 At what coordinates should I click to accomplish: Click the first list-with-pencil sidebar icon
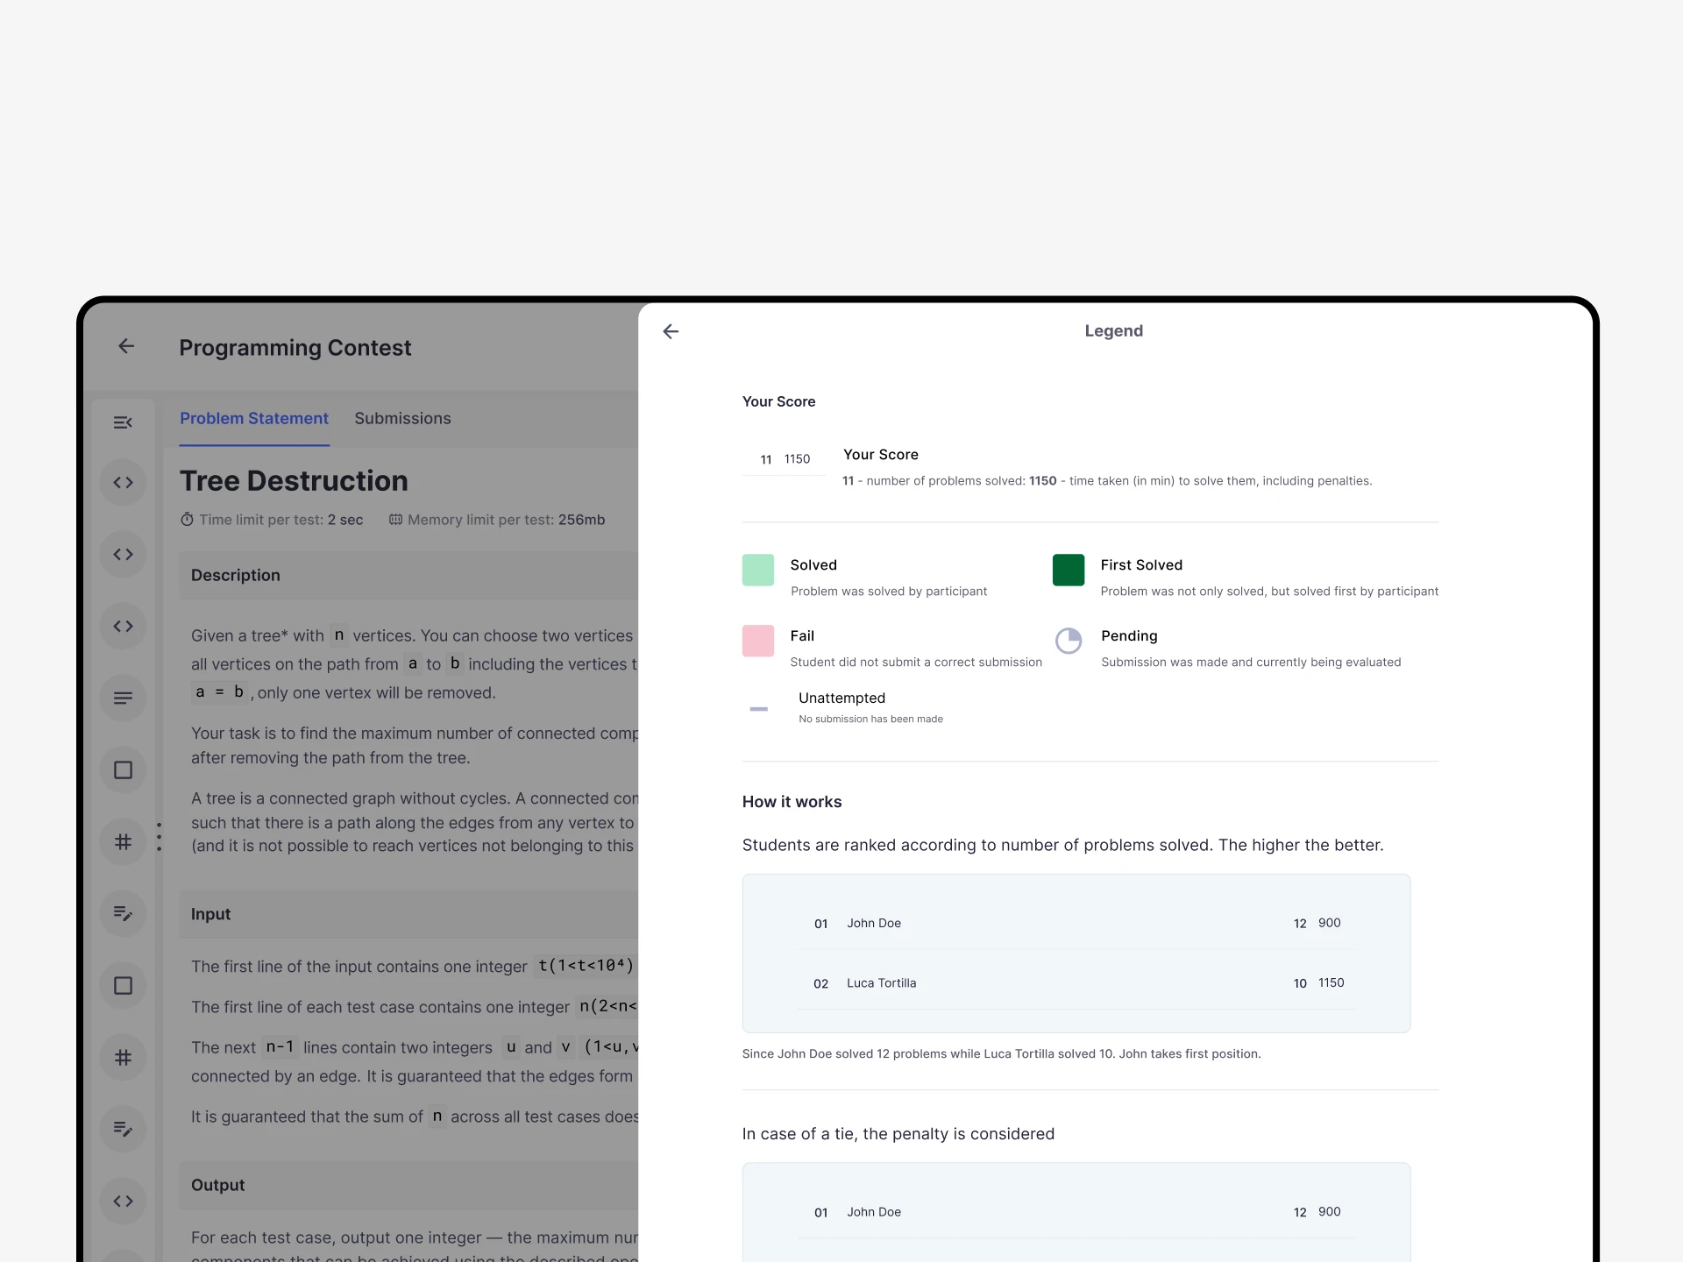pyautogui.click(x=123, y=913)
